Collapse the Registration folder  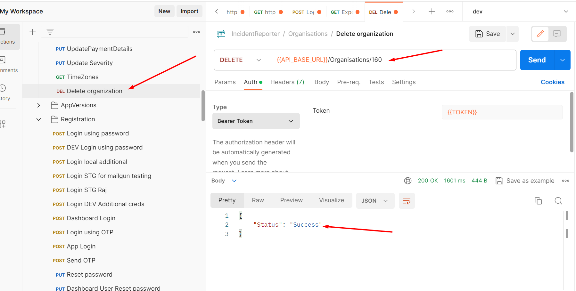(38, 119)
